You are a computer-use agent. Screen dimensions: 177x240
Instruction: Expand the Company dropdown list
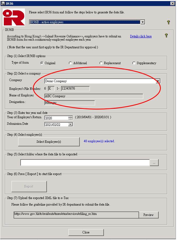point(158,81)
